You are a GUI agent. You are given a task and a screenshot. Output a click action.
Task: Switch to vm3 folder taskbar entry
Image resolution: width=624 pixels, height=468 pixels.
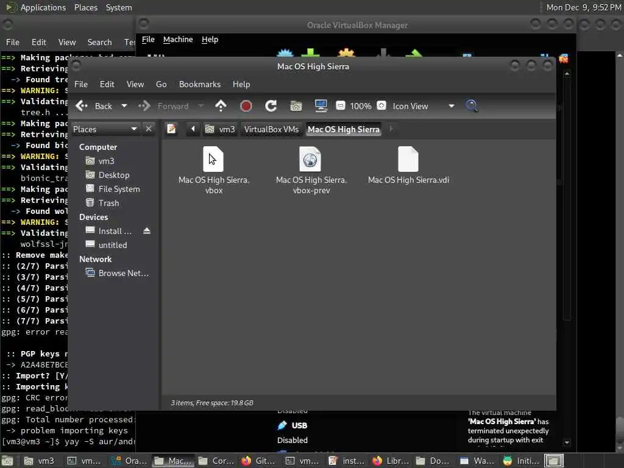point(38,461)
